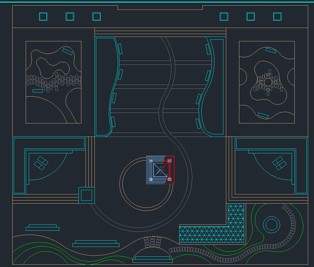Pick the orange double-ring circle beside the pavilion

point(146,184)
